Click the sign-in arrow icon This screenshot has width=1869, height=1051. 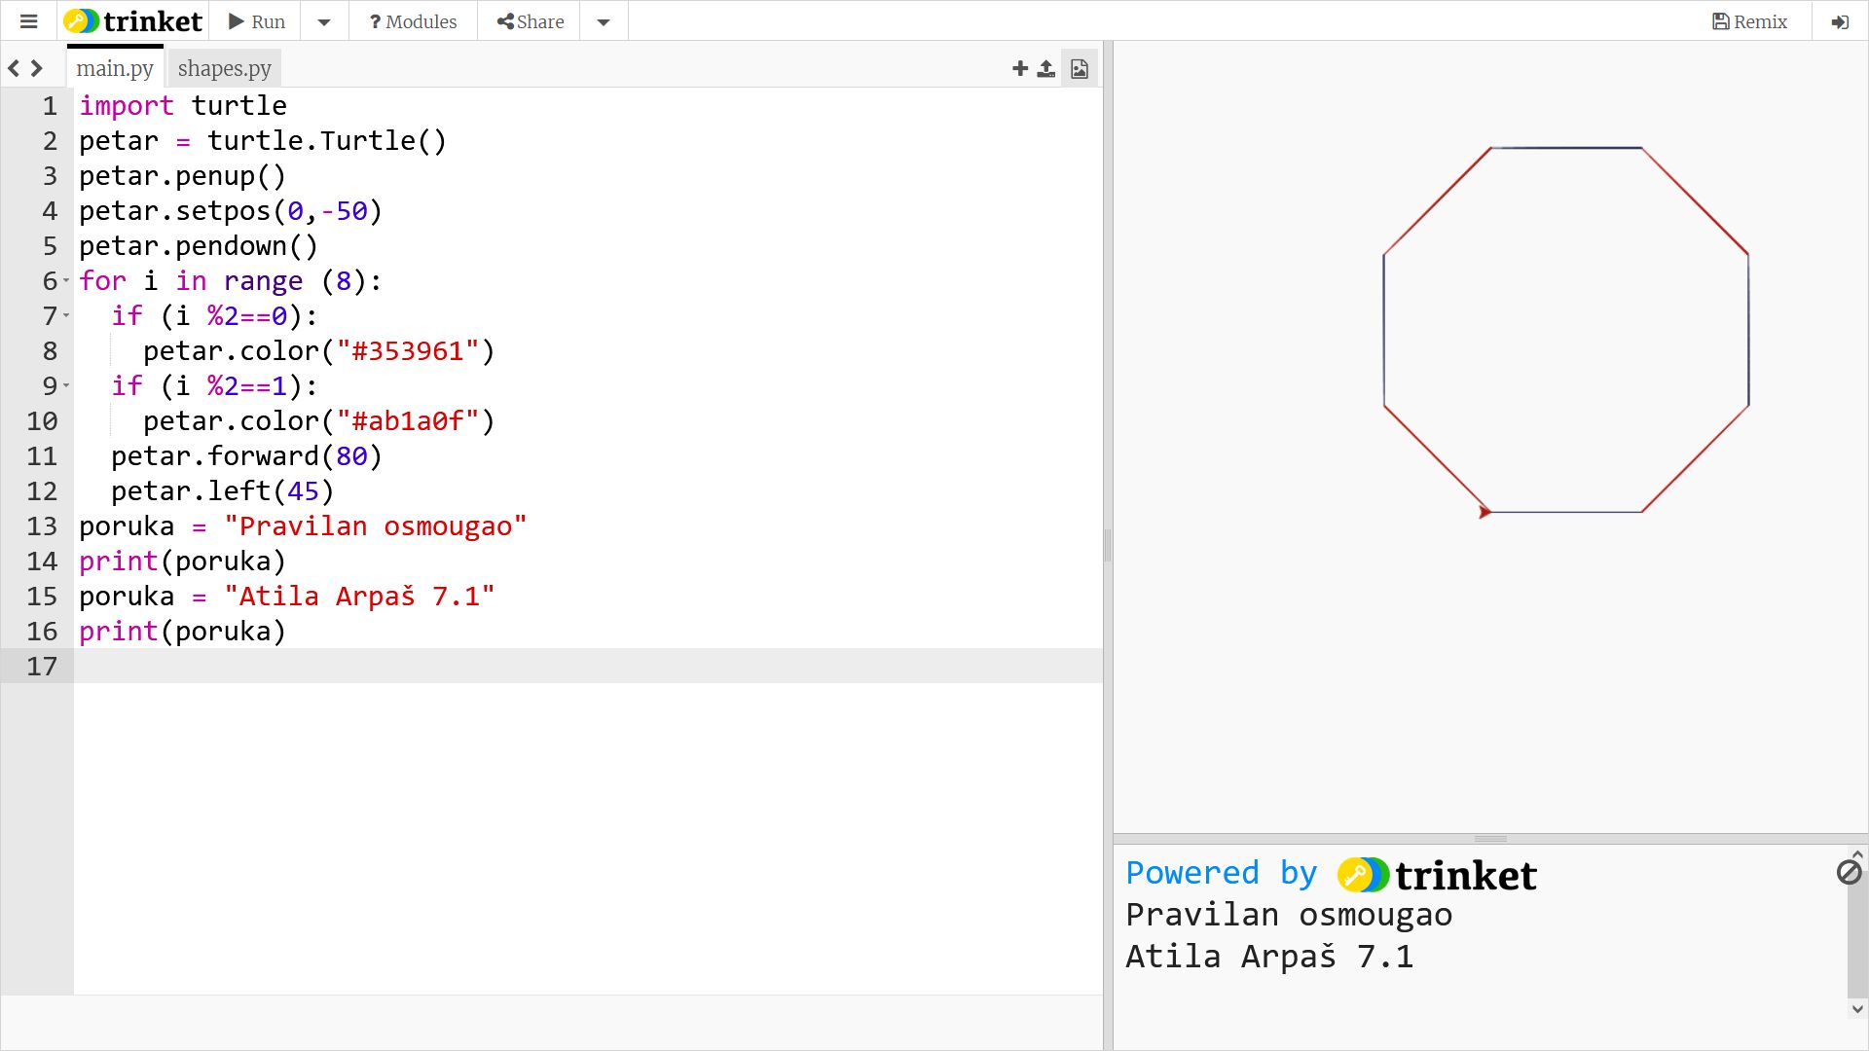[1839, 21]
